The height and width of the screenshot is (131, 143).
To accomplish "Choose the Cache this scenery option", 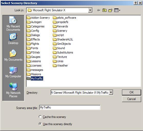I will point(52,117).
